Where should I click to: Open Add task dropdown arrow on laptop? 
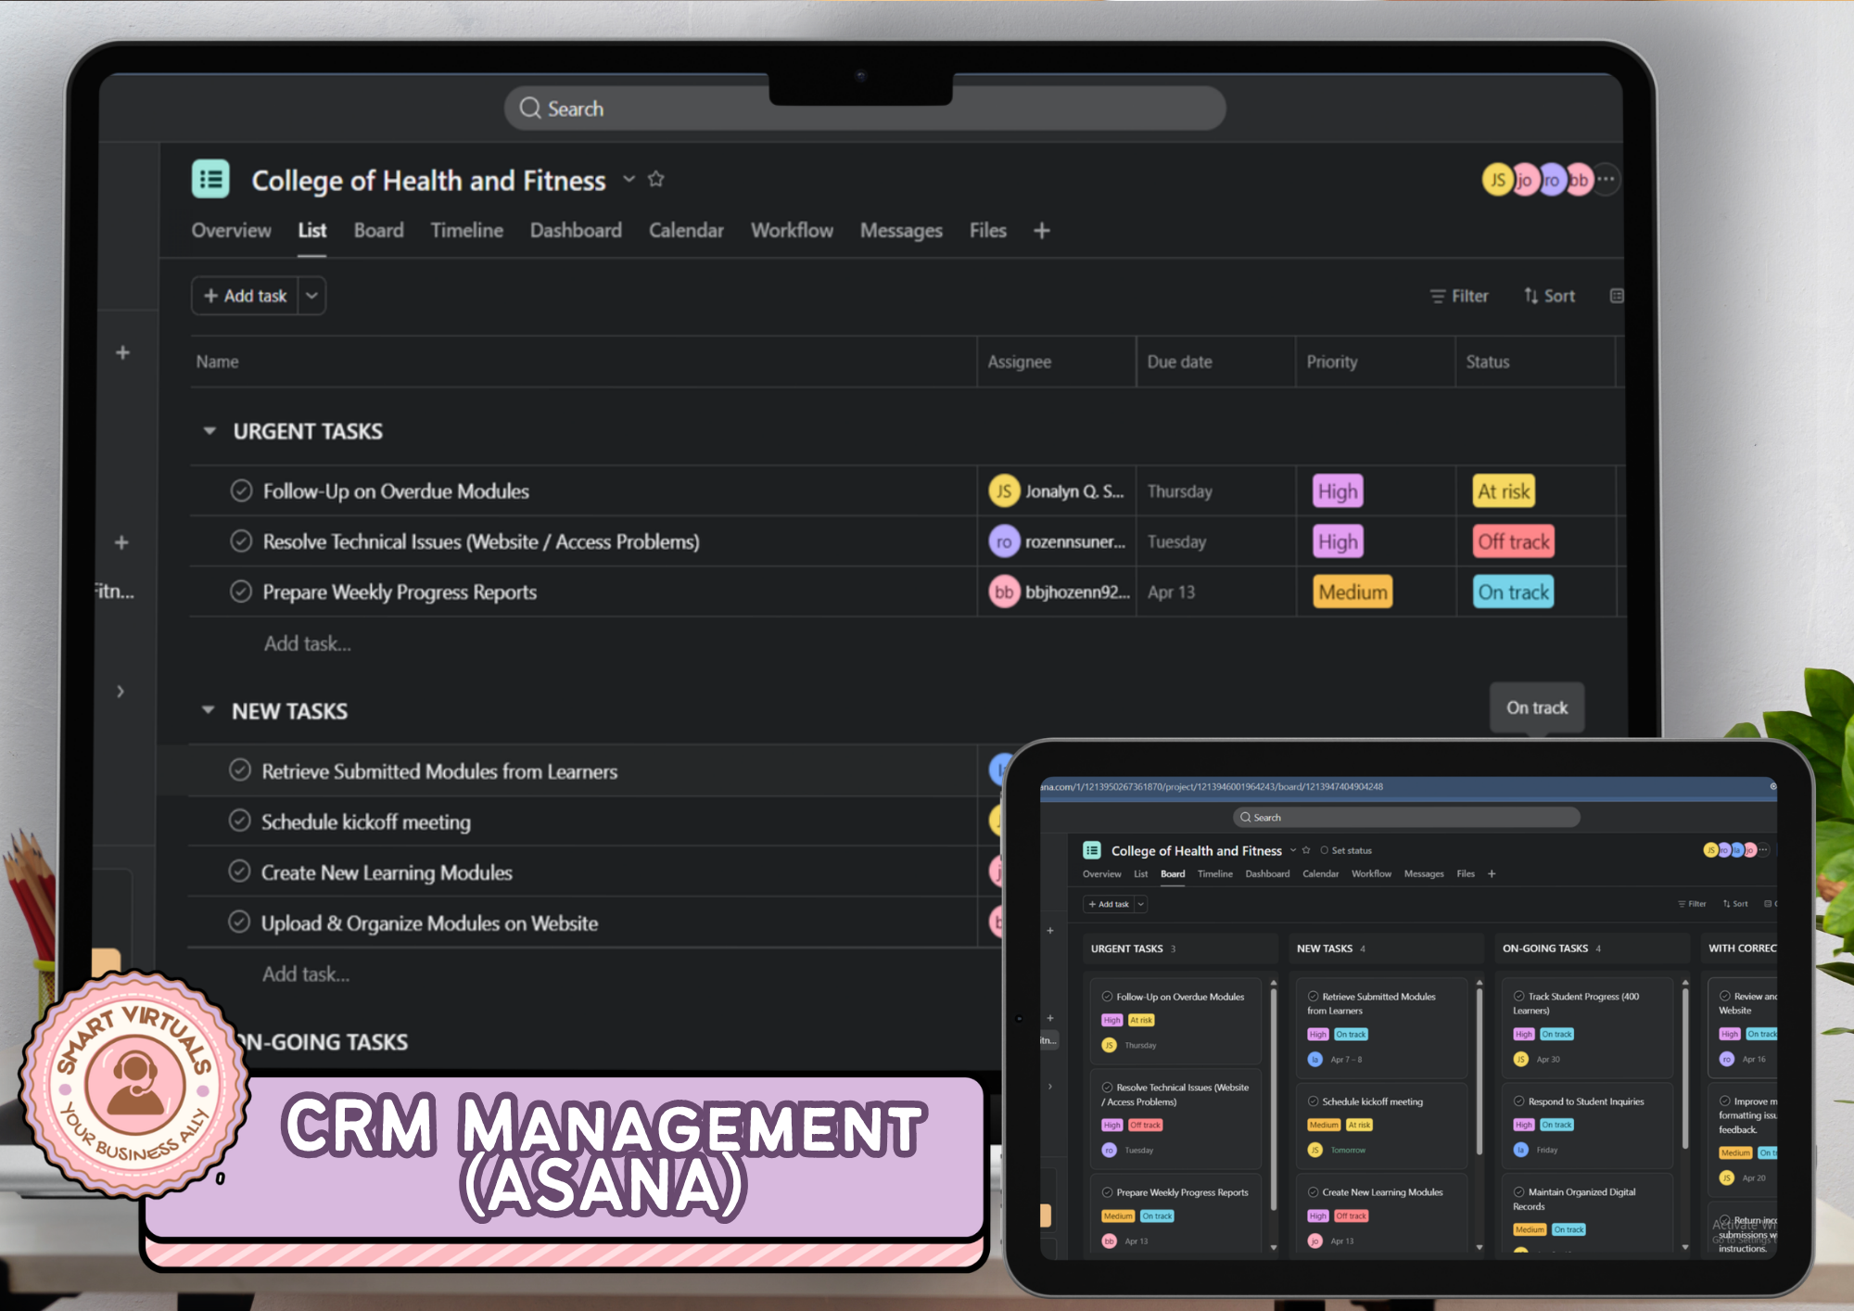point(312,296)
